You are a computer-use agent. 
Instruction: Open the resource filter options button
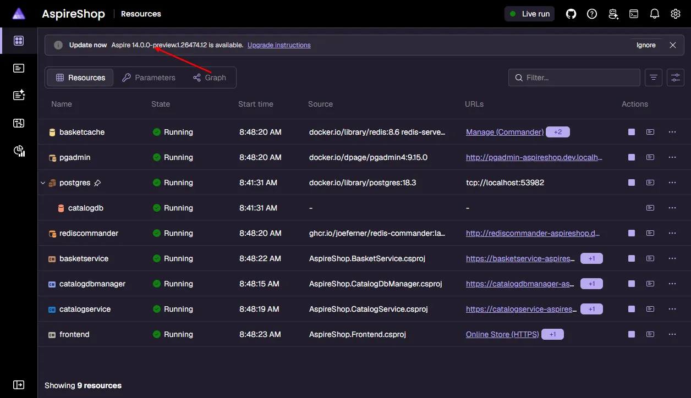pyautogui.click(x=654, y=78)
